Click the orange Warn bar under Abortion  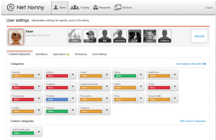23,76
